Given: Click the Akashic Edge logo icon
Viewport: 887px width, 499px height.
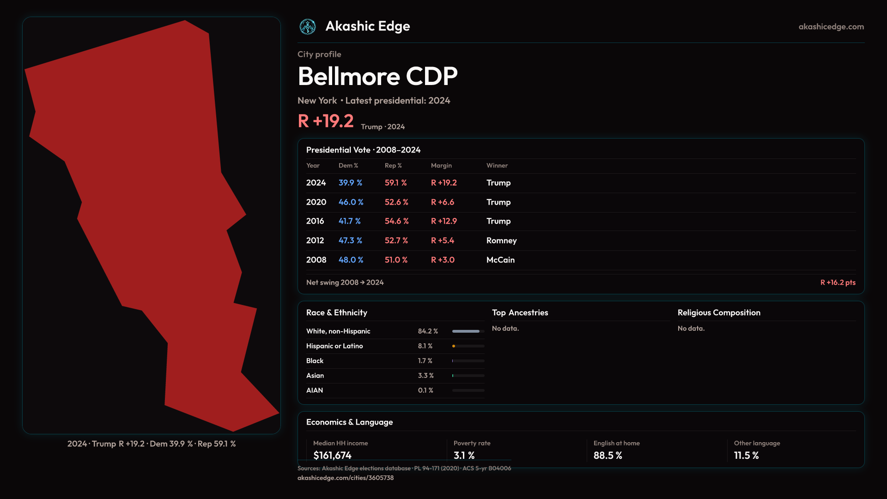Looking at the screenshot, I should [x=307, y=27].
